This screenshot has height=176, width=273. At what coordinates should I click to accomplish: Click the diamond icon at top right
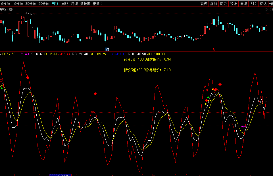tap(266, 9)
